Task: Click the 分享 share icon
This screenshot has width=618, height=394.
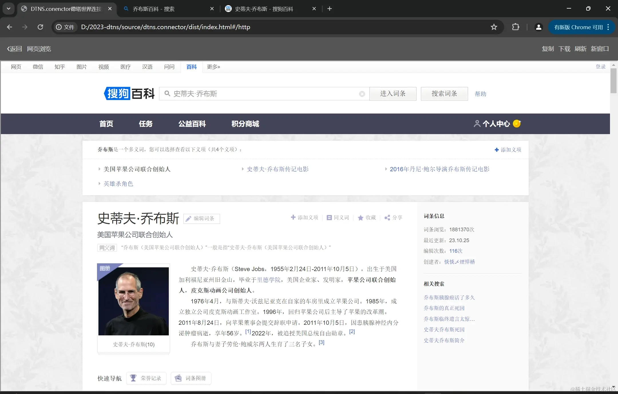Action: 387,218
